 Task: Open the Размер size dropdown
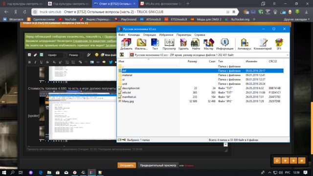[x=75, y=55]
